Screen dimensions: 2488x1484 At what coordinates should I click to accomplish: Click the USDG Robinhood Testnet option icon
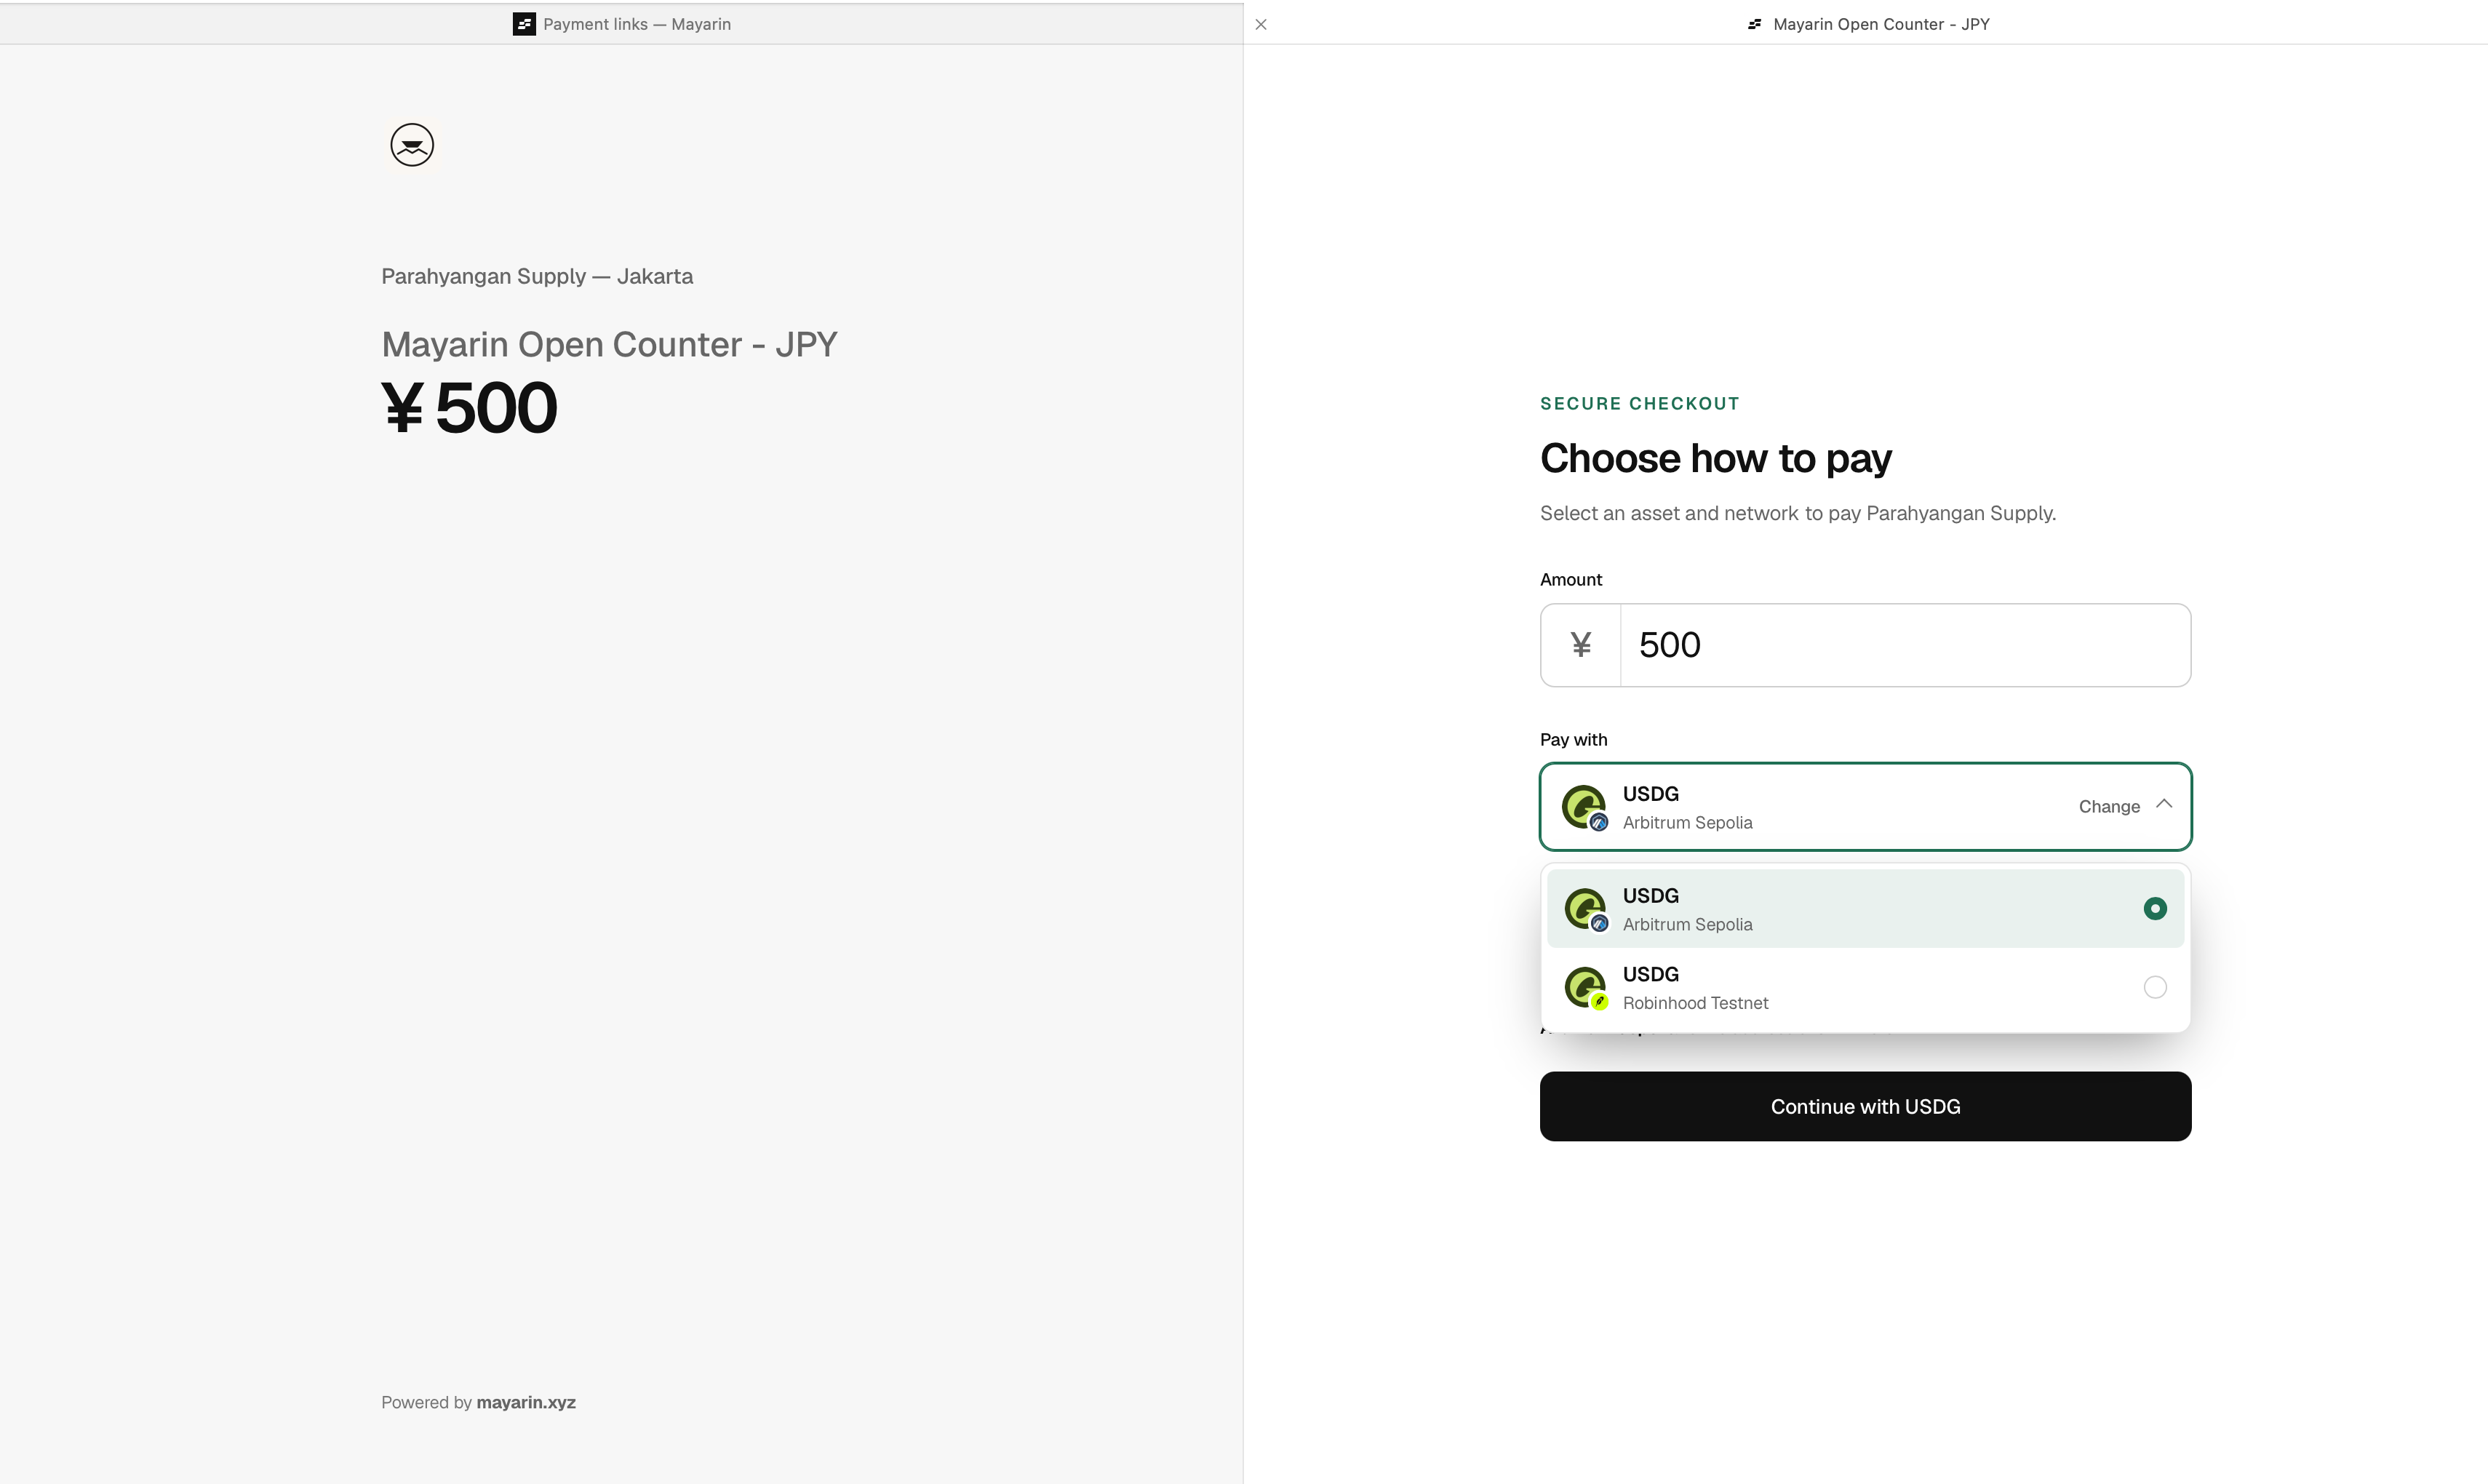(x=1586, y=988)
